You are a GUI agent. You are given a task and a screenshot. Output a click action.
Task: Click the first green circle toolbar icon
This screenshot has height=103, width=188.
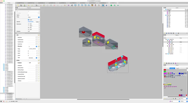pyautogui.click(x=111, y=5)
